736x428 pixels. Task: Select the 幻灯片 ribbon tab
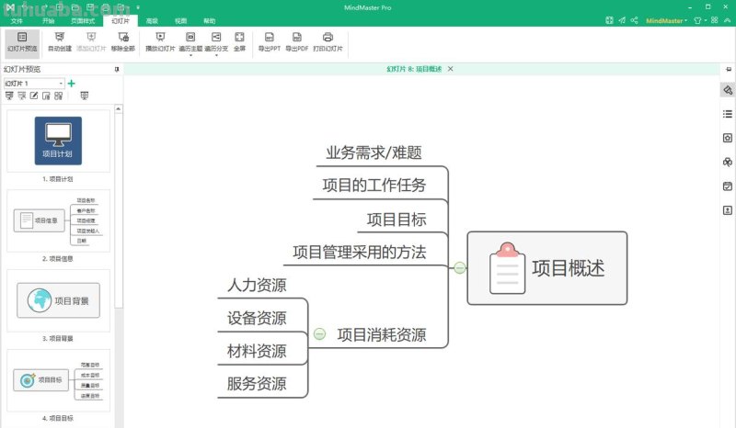point(121,21)
